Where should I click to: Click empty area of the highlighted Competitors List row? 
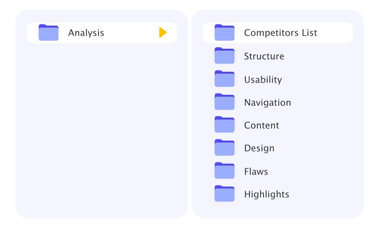[x=335, y=33]
